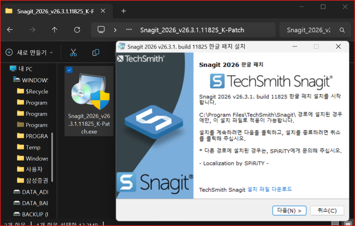Select the Snagit_2026 folder tab
This screenshot has height=226, width=355.
[56, 11]
